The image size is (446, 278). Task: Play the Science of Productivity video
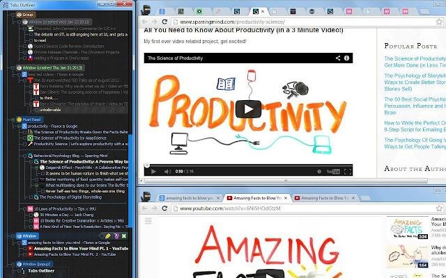[248, 109]
